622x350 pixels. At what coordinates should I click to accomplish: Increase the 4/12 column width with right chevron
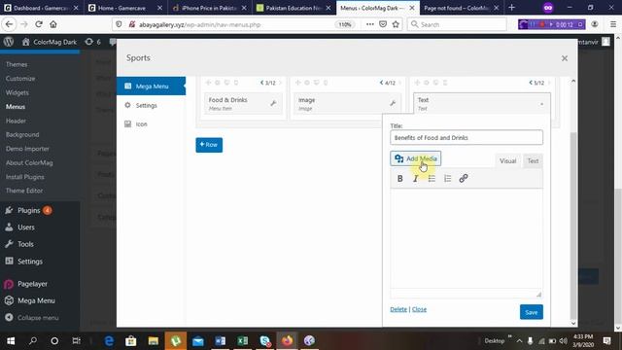pyautogui.click(x=399, y=83)
